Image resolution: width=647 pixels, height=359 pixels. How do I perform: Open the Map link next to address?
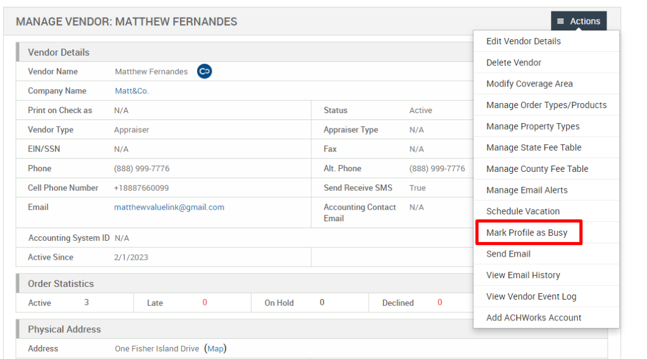215,349
